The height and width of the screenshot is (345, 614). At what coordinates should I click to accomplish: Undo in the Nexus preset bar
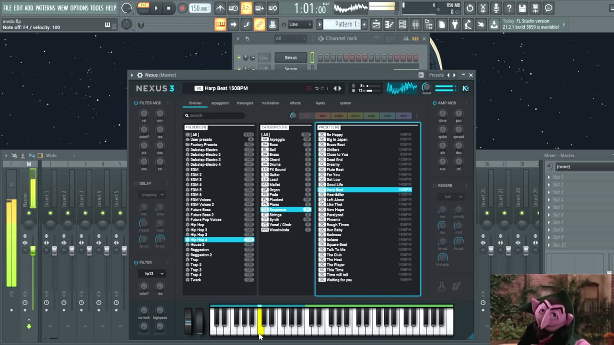coord(317,88)
